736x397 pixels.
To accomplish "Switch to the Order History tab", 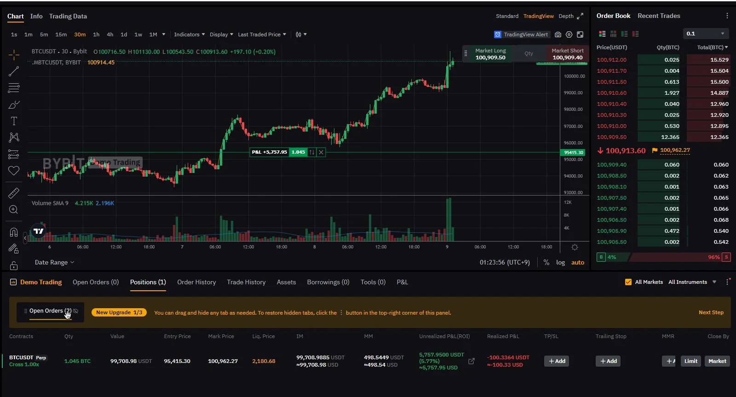I will [x=196, y=282].
